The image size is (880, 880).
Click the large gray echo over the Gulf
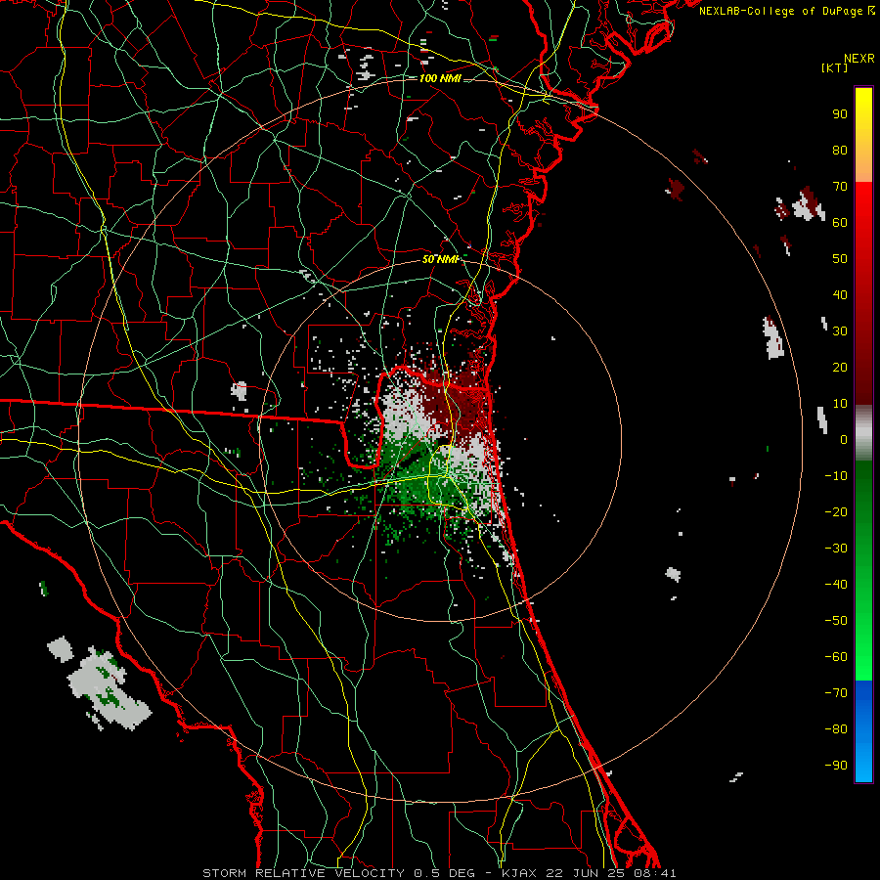(110, 690)
